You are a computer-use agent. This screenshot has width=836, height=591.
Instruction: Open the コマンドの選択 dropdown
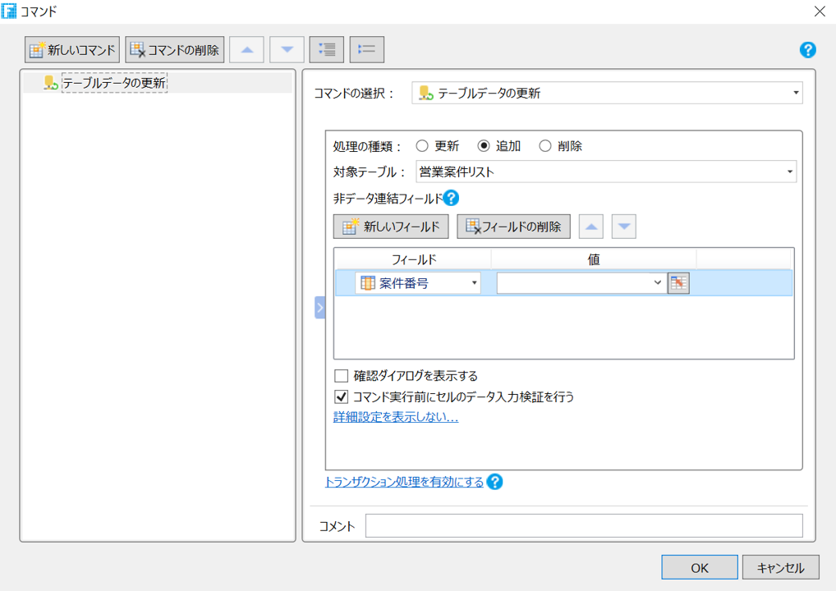794,93
